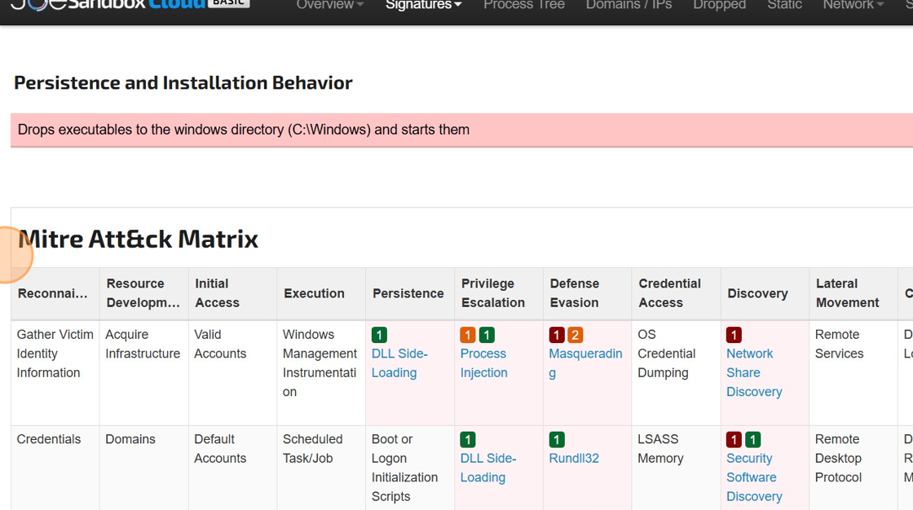
Task: Click the BASIC badge next to the logo
Action: (228, 2)
